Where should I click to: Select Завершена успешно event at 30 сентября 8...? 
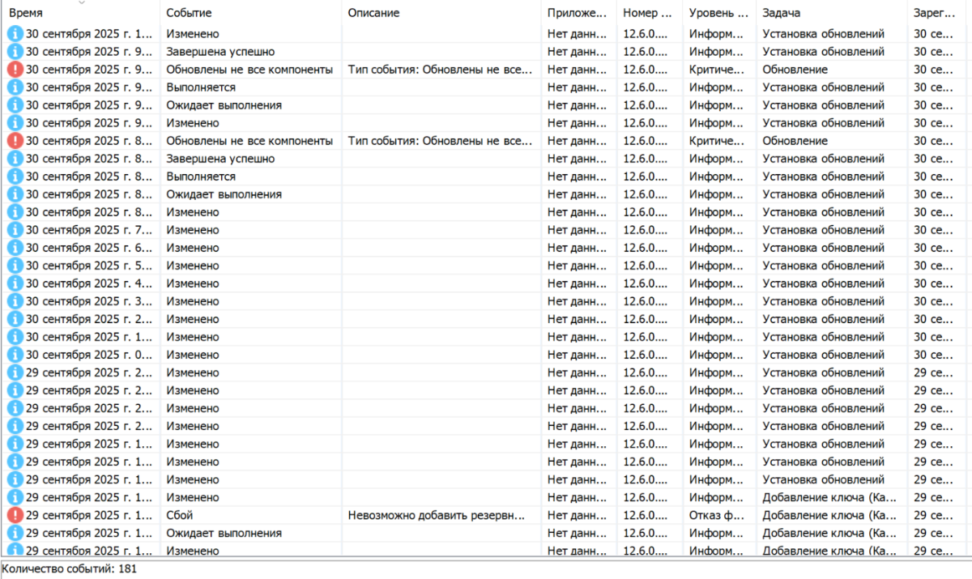pyautogui.click(x=220, y=159)
